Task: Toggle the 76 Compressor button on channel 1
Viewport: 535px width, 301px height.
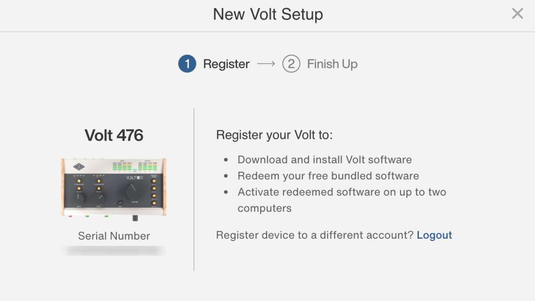Action: [x=79, y=181]
